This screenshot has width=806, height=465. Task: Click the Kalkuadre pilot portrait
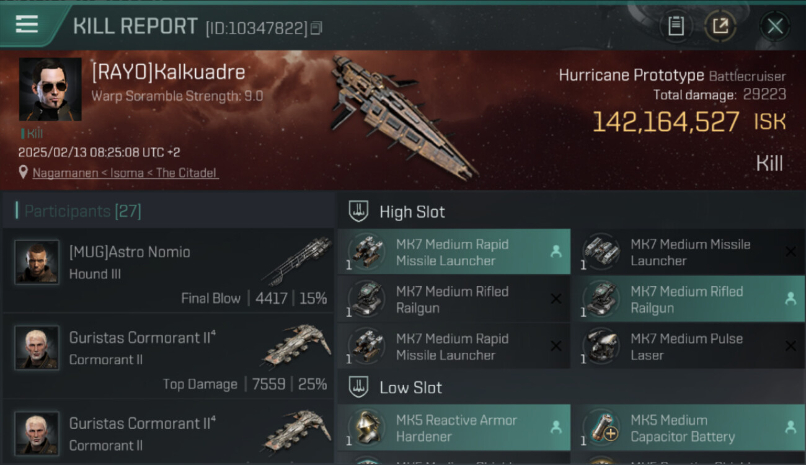[x=50, y=89]
